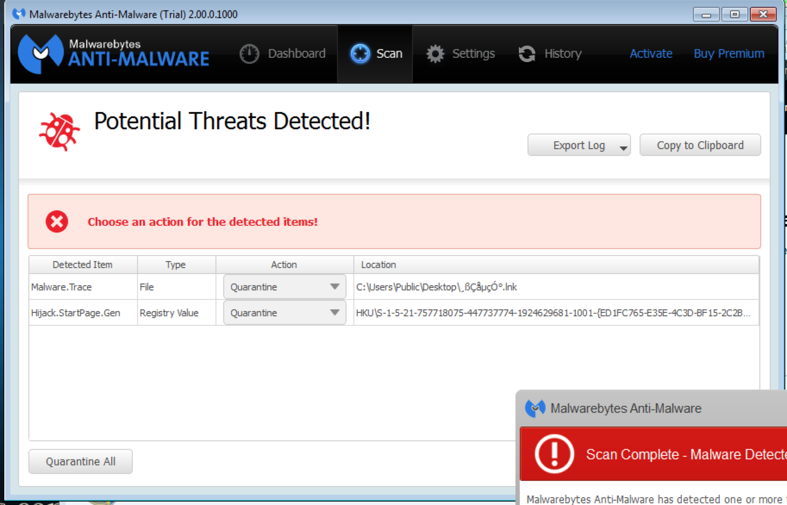Click the Malwarebytes Anti-Malware logo
Viewport: 787px width, 505px height.
113,53
